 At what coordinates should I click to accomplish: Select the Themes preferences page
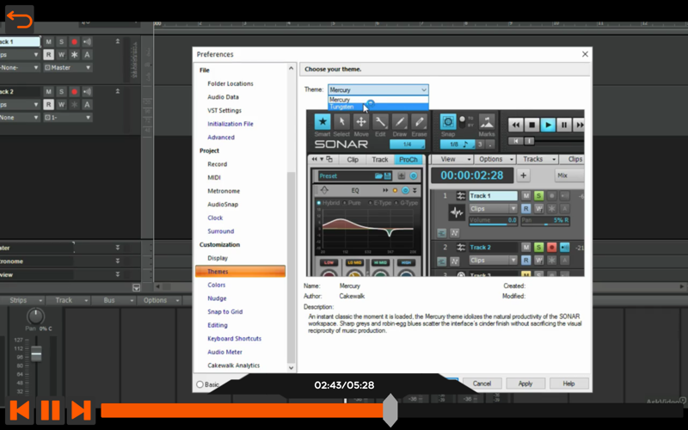(x=241, y=272)
